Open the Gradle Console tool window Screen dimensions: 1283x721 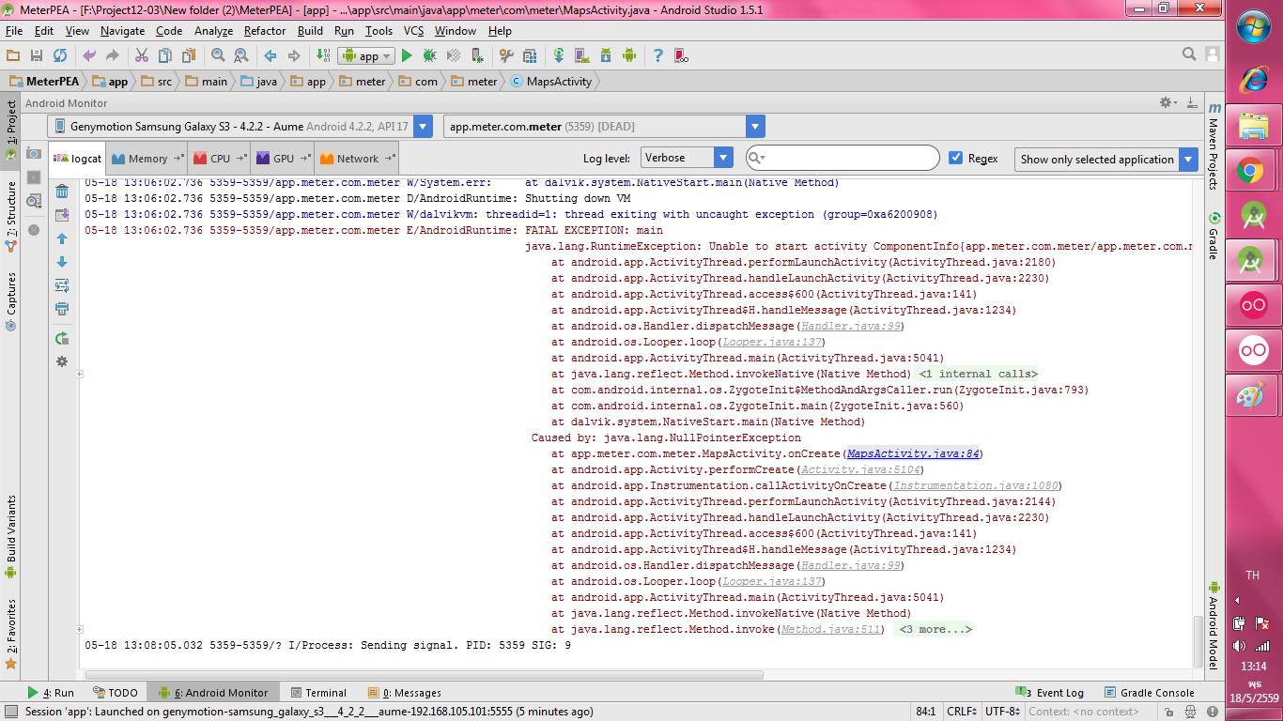pyautogui.click(x=1150, y=693)
